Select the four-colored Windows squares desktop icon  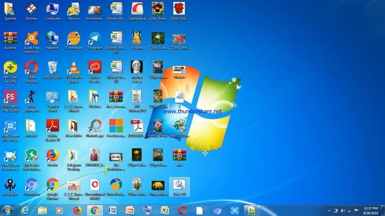tap(116, 128)
